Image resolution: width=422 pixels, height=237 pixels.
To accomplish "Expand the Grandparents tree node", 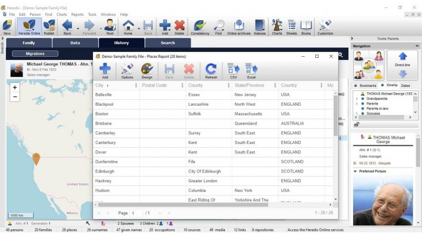I will (357, 99).
